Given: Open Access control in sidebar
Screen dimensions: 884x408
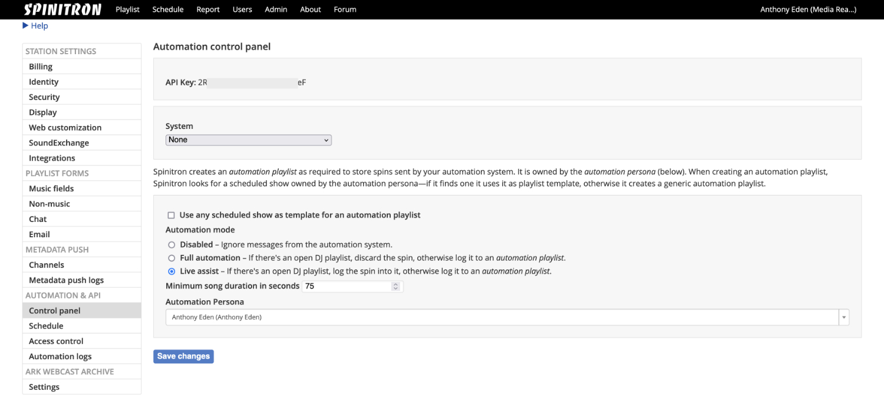Looking at the screenshot, I should pyautogui.click(x=56, y=341).
